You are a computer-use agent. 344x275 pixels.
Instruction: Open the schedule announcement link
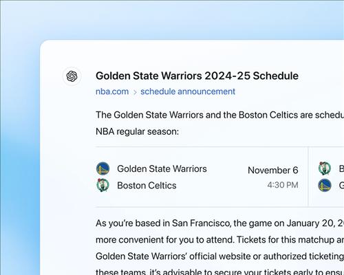(x=188, y=91)
